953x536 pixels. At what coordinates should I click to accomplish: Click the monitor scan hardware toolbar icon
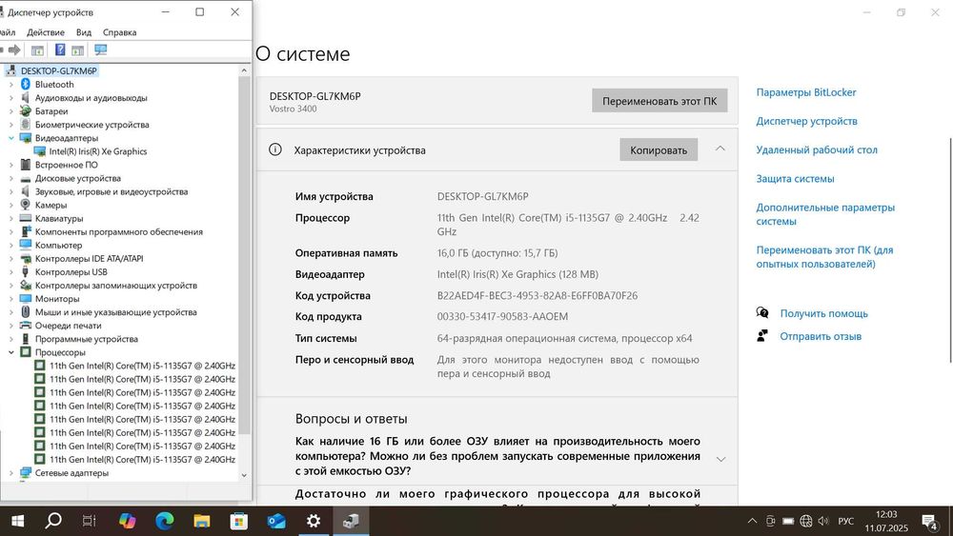click(101, 50)
